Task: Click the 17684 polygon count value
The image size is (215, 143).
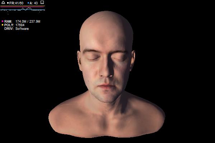Action: pos(20,25)
